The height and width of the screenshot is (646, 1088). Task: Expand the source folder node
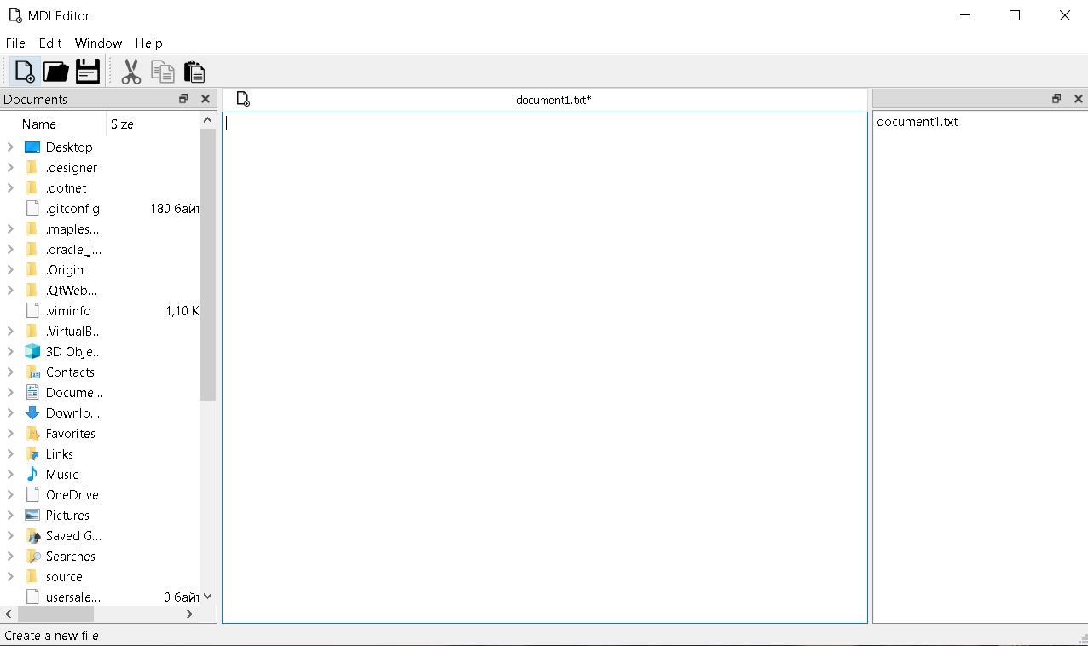[10, 577]
